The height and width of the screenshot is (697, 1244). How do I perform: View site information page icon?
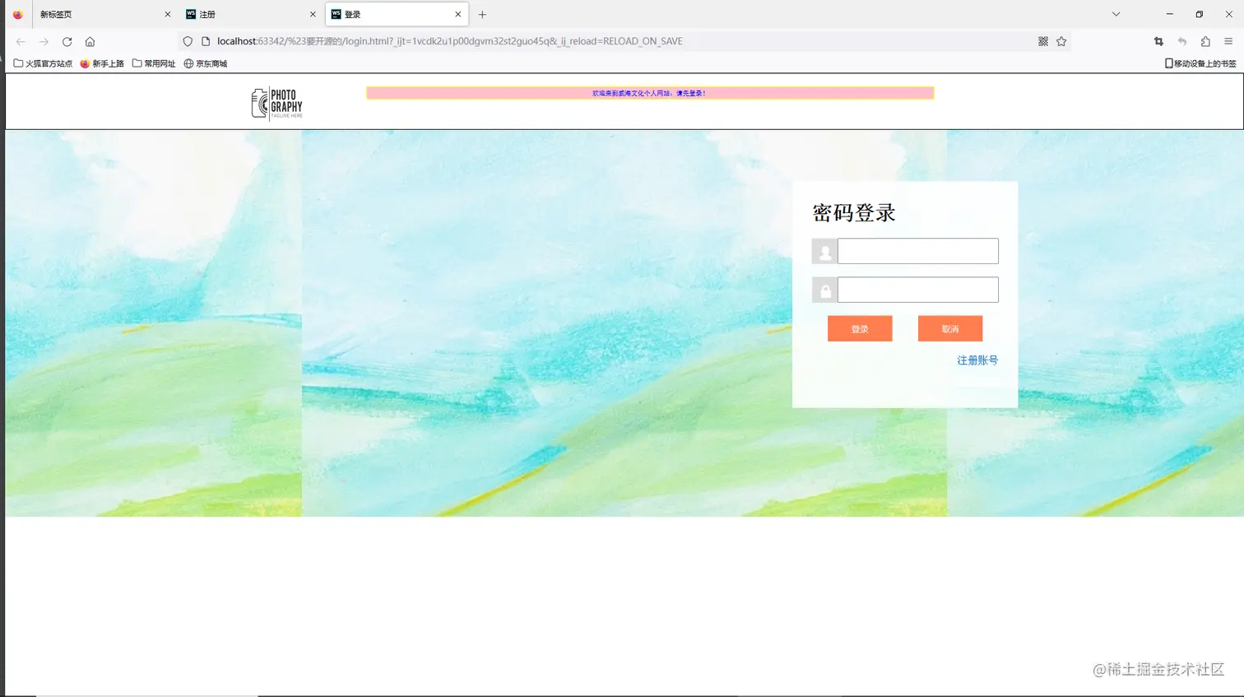[206, 41]
